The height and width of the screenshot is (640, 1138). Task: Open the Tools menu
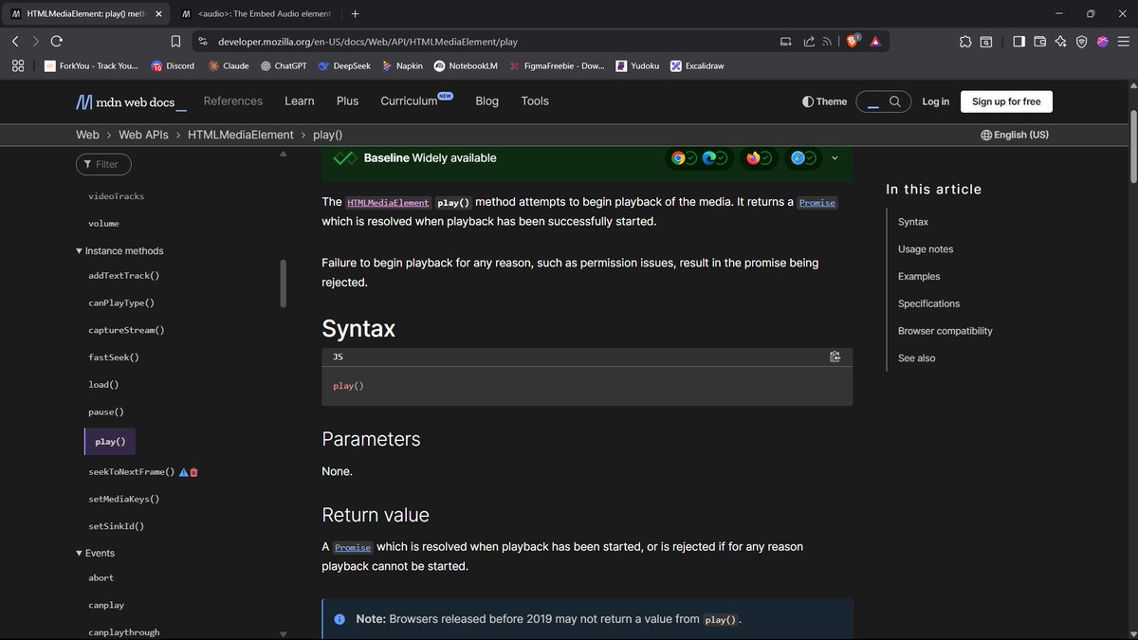point(535,101)
